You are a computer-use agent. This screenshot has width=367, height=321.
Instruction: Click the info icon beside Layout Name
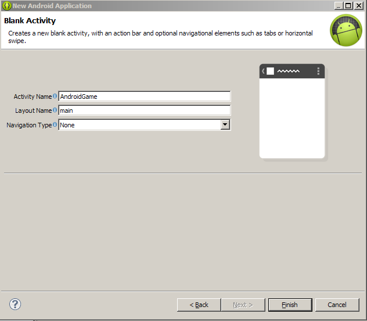(55, 110)
